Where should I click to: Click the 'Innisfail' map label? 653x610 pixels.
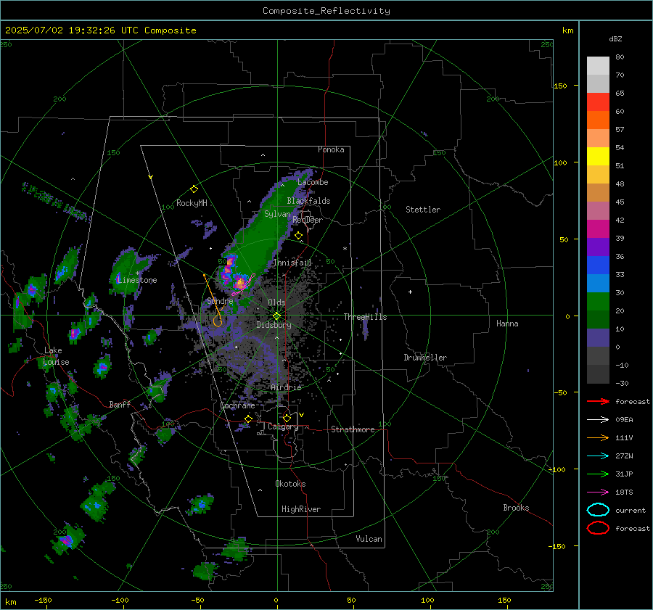tap(293, 263)
